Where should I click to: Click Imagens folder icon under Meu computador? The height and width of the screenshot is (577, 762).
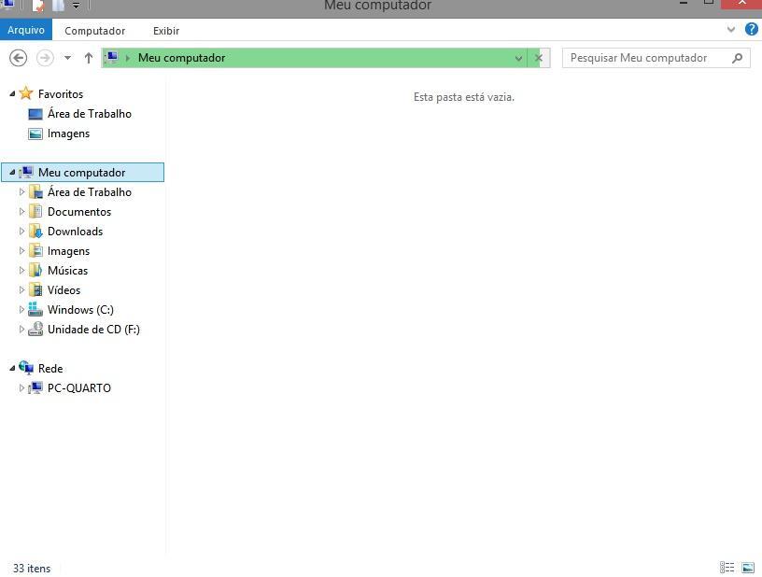[x=35, y=250]
